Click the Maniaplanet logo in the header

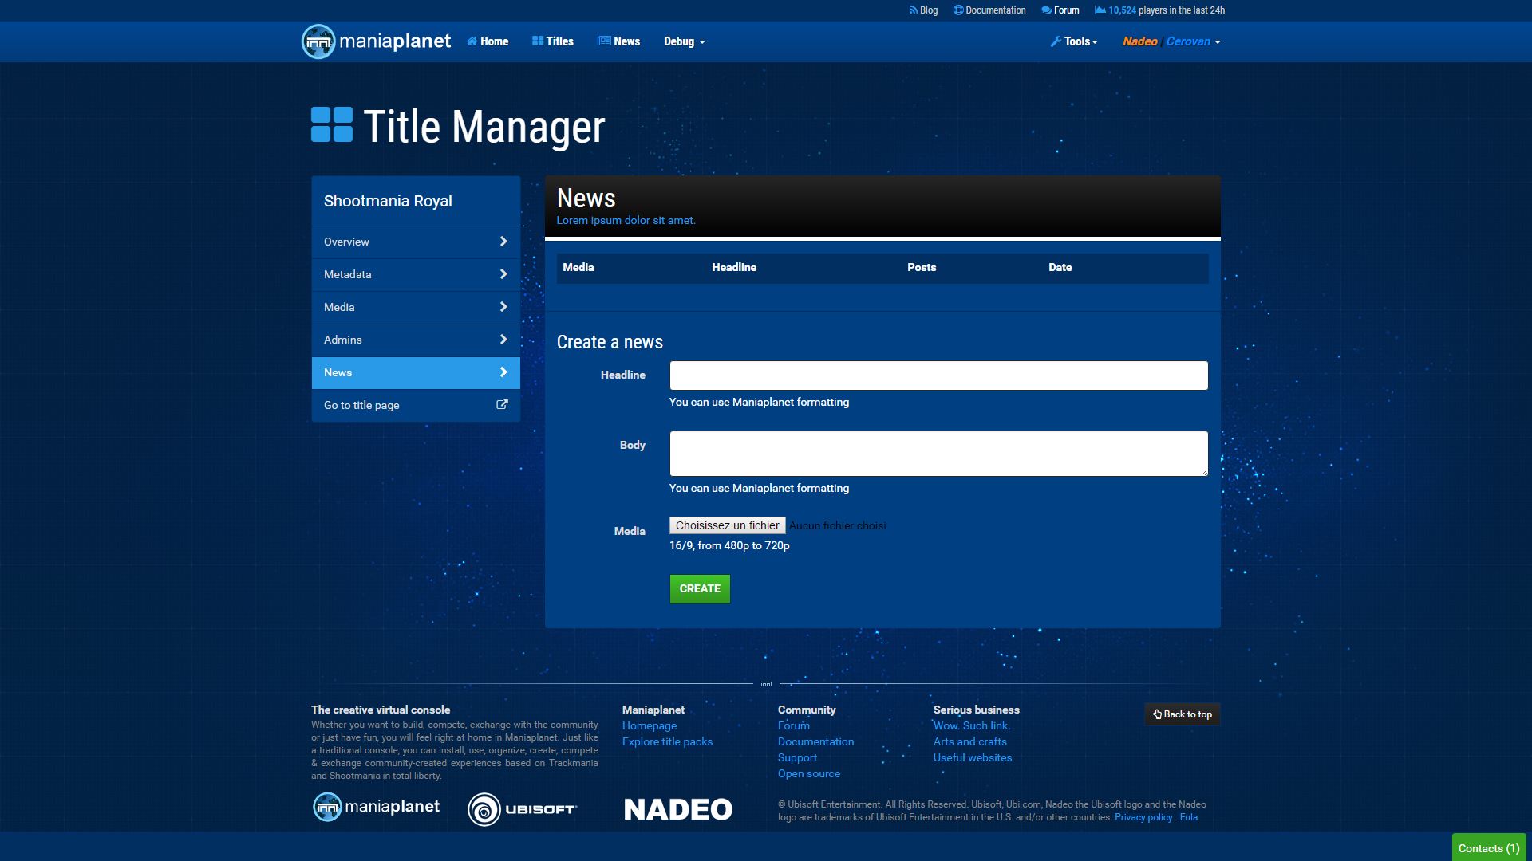(x=376, y=41)
